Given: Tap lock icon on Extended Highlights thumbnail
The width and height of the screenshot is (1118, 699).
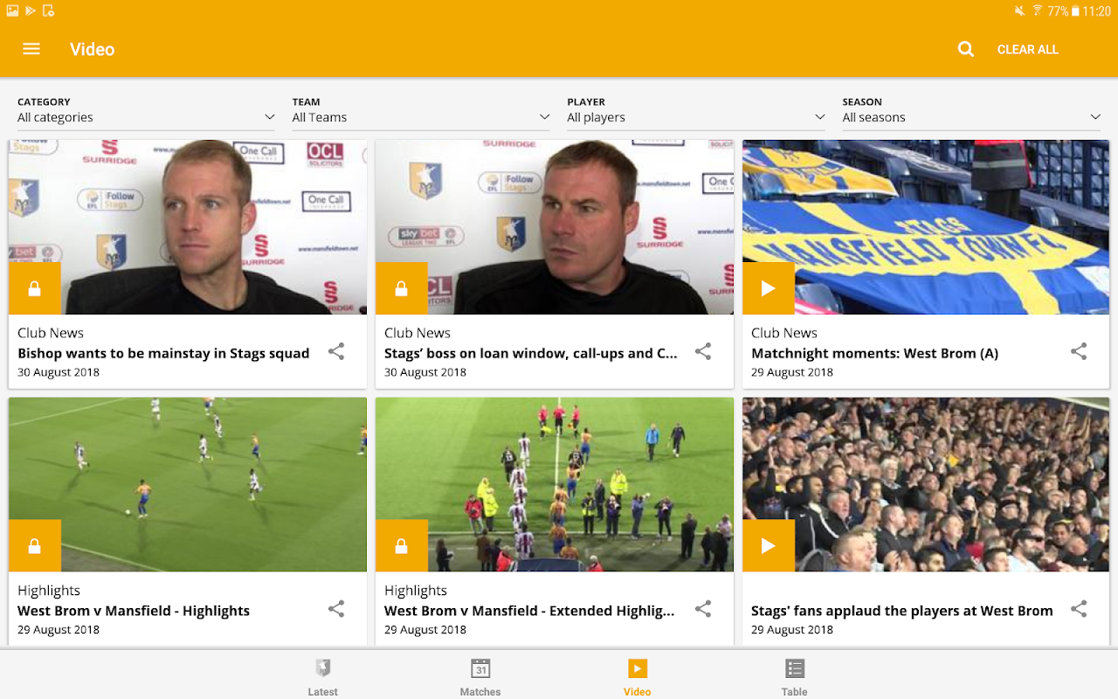Looking at the screenshot, I should [x=402, y=546].
